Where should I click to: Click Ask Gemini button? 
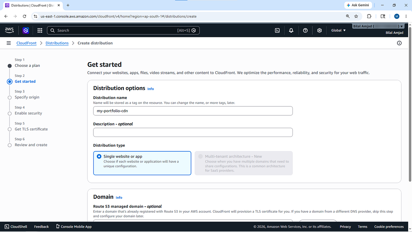click(x=358, y=5)
